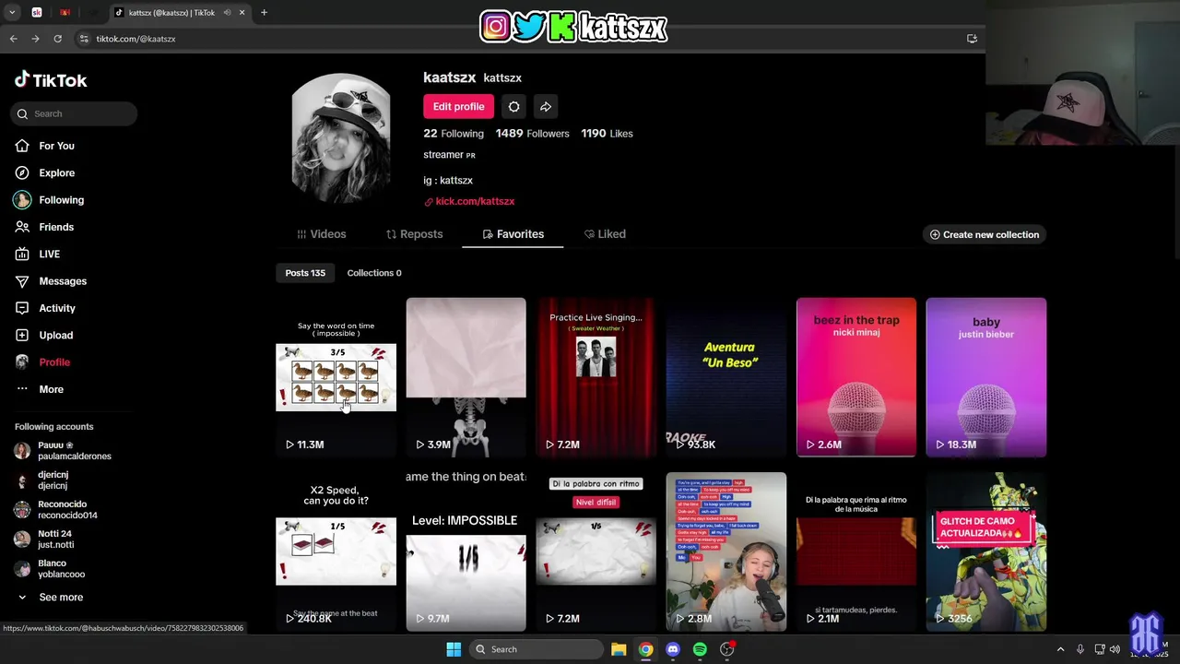Open the tab search dropdown arrow

(12, 13)
